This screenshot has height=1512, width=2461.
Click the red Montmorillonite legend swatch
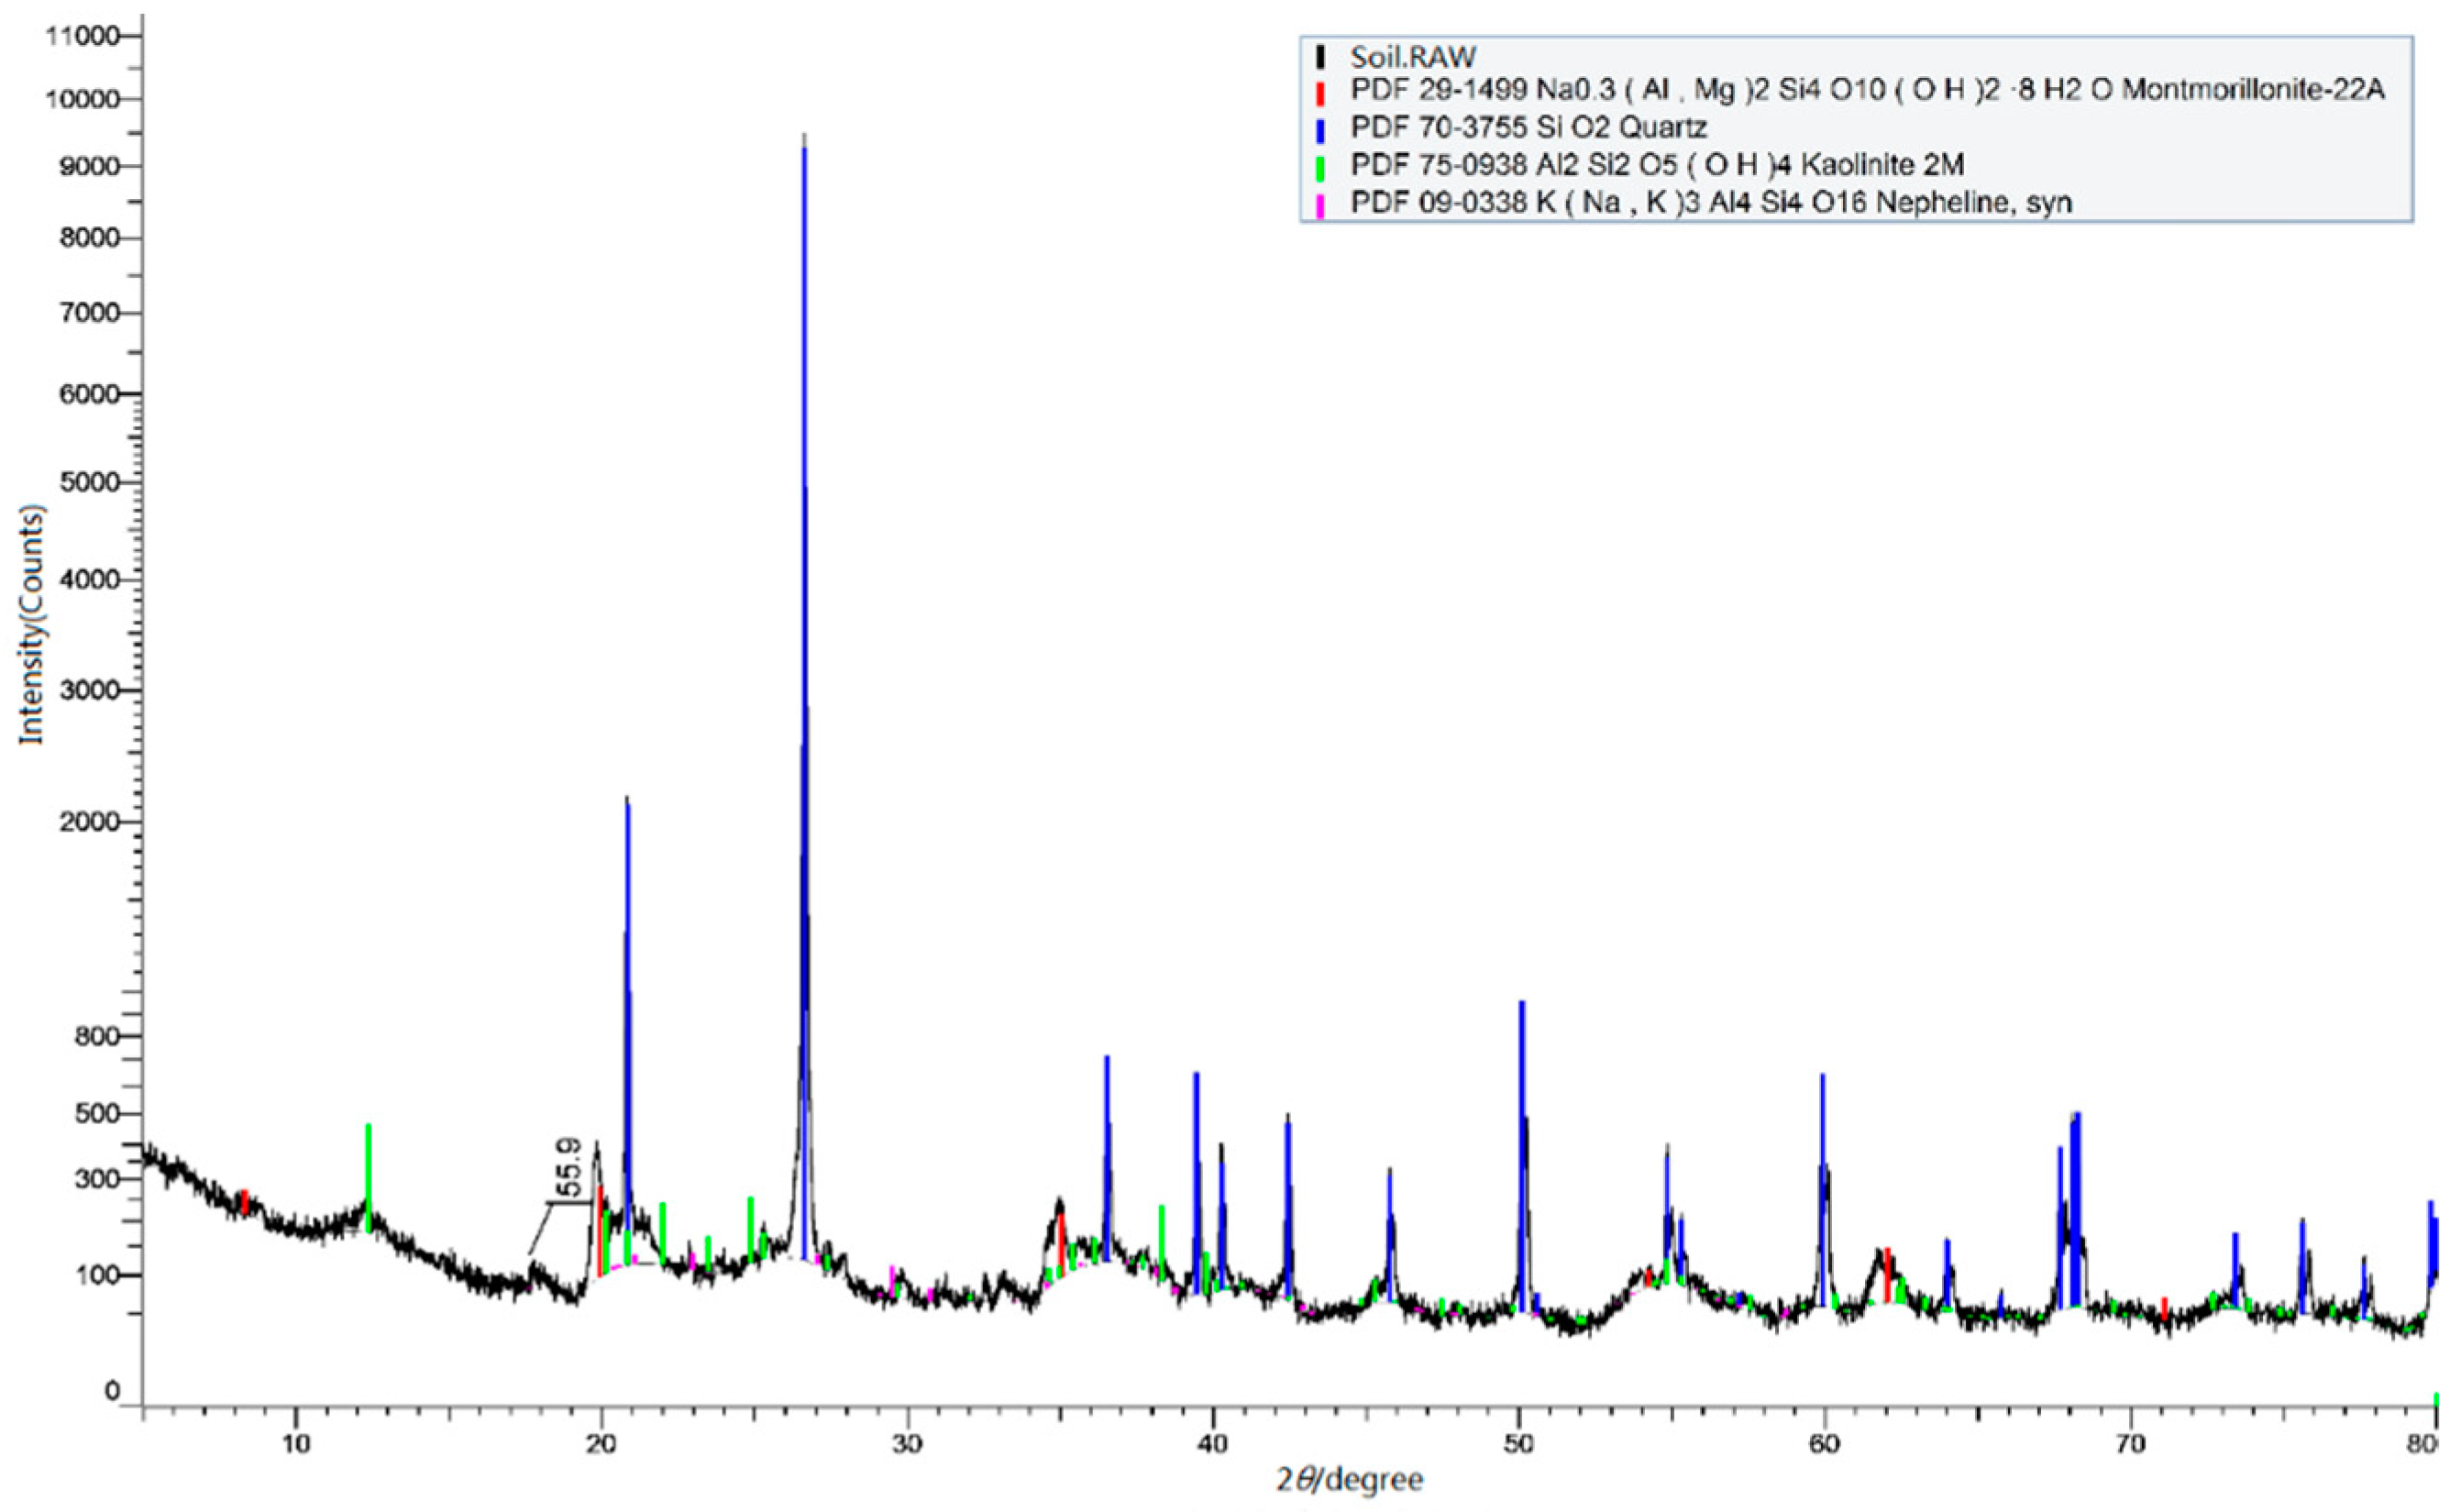coord(1321,94)
